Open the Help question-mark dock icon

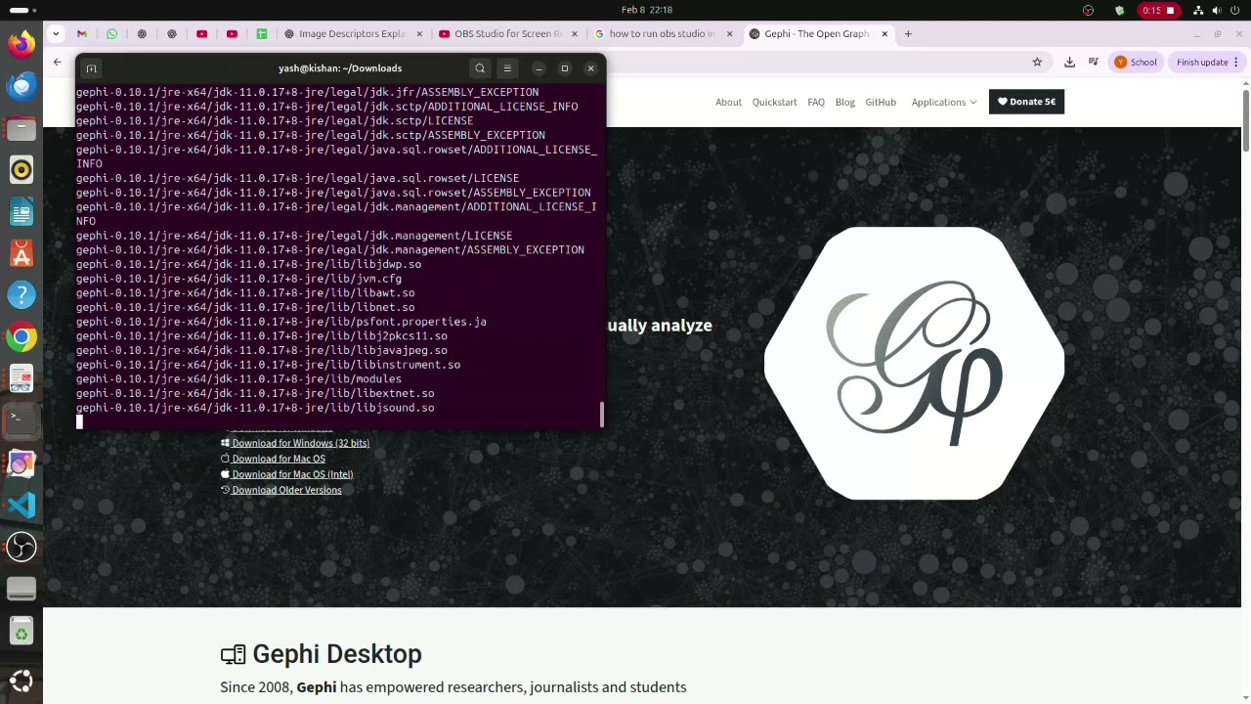(x=22, y=295)
